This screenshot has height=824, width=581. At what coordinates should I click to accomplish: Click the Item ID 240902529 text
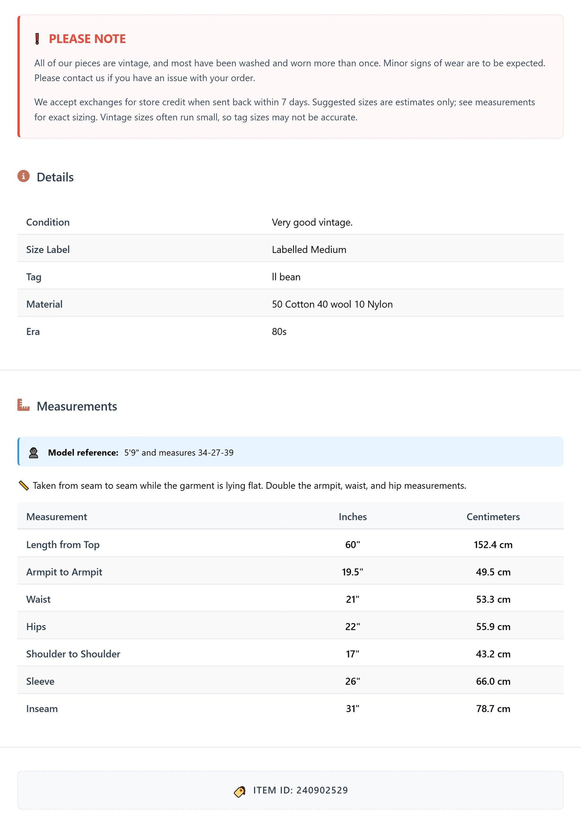pos(300,790)
